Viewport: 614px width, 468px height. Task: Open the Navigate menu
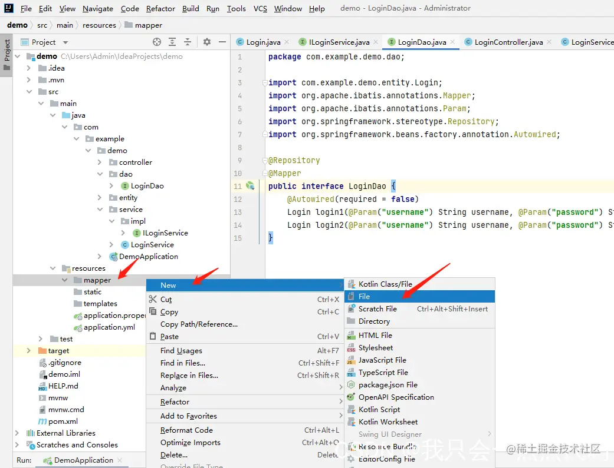pos(98,8)
